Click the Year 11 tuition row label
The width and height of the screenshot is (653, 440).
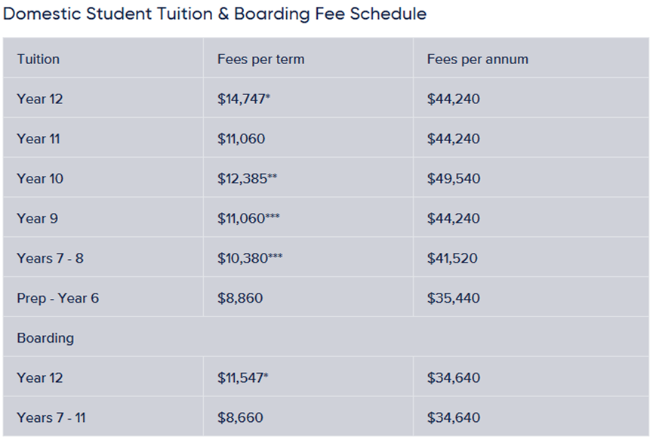pos(38,139)
